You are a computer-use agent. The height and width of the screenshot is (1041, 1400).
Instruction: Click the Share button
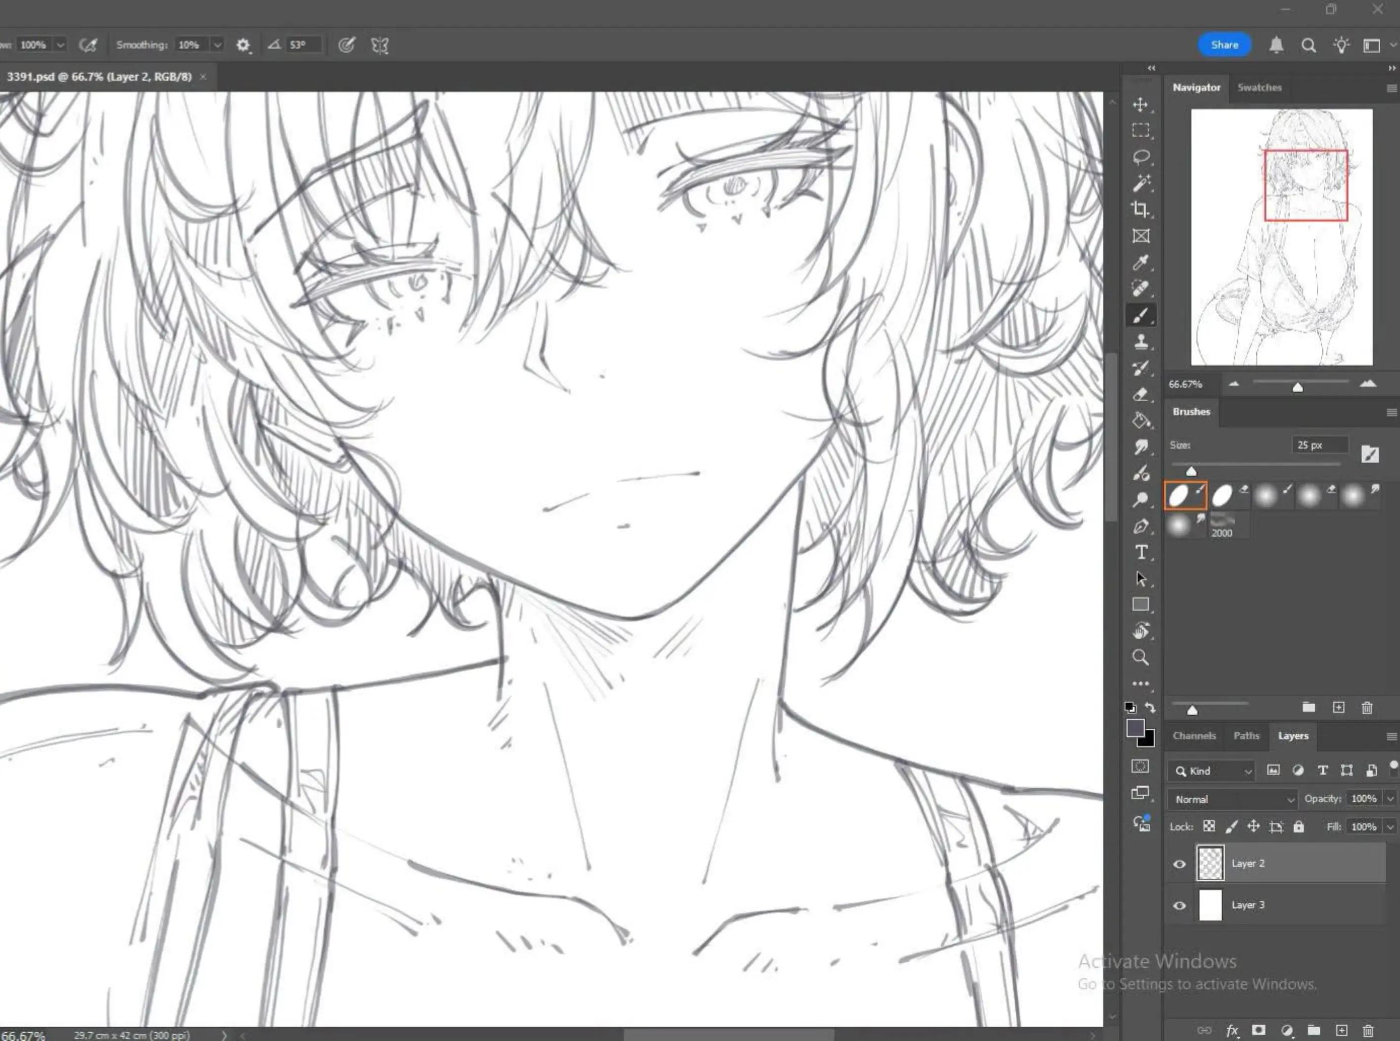(1224, 45)
